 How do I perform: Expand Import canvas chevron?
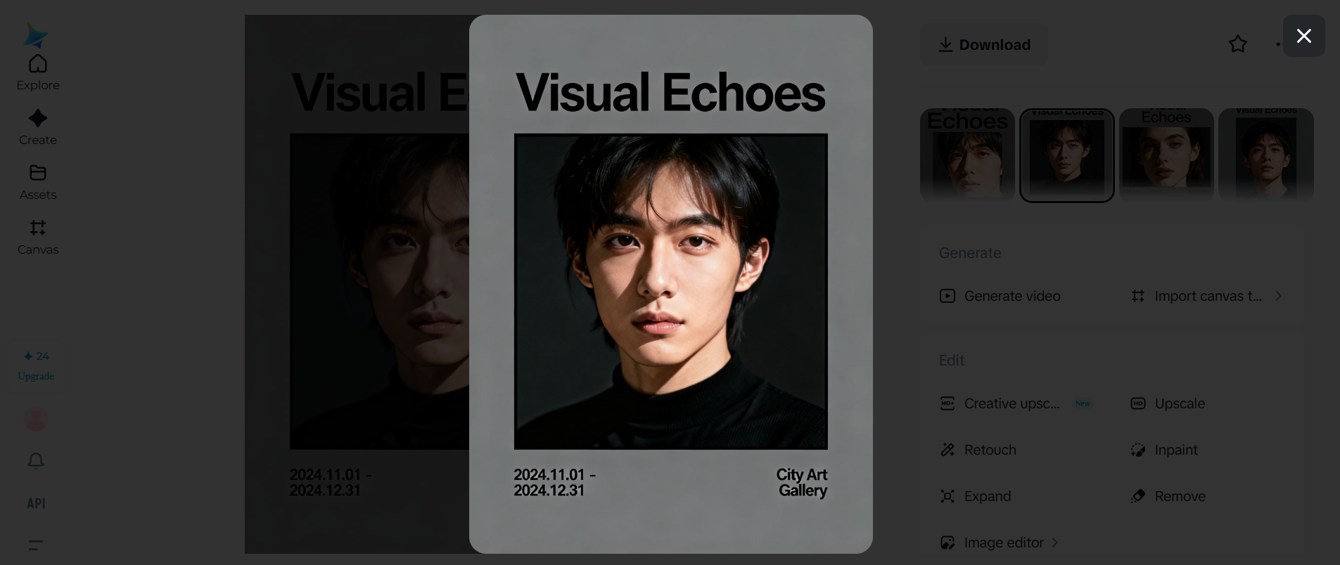point(1278,296)
